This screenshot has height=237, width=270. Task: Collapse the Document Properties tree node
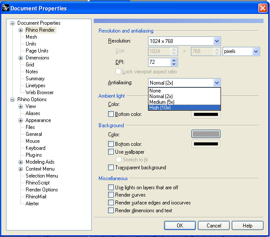point(13,23)
